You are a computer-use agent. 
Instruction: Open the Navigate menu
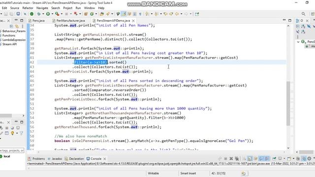[x=42, y=8]
